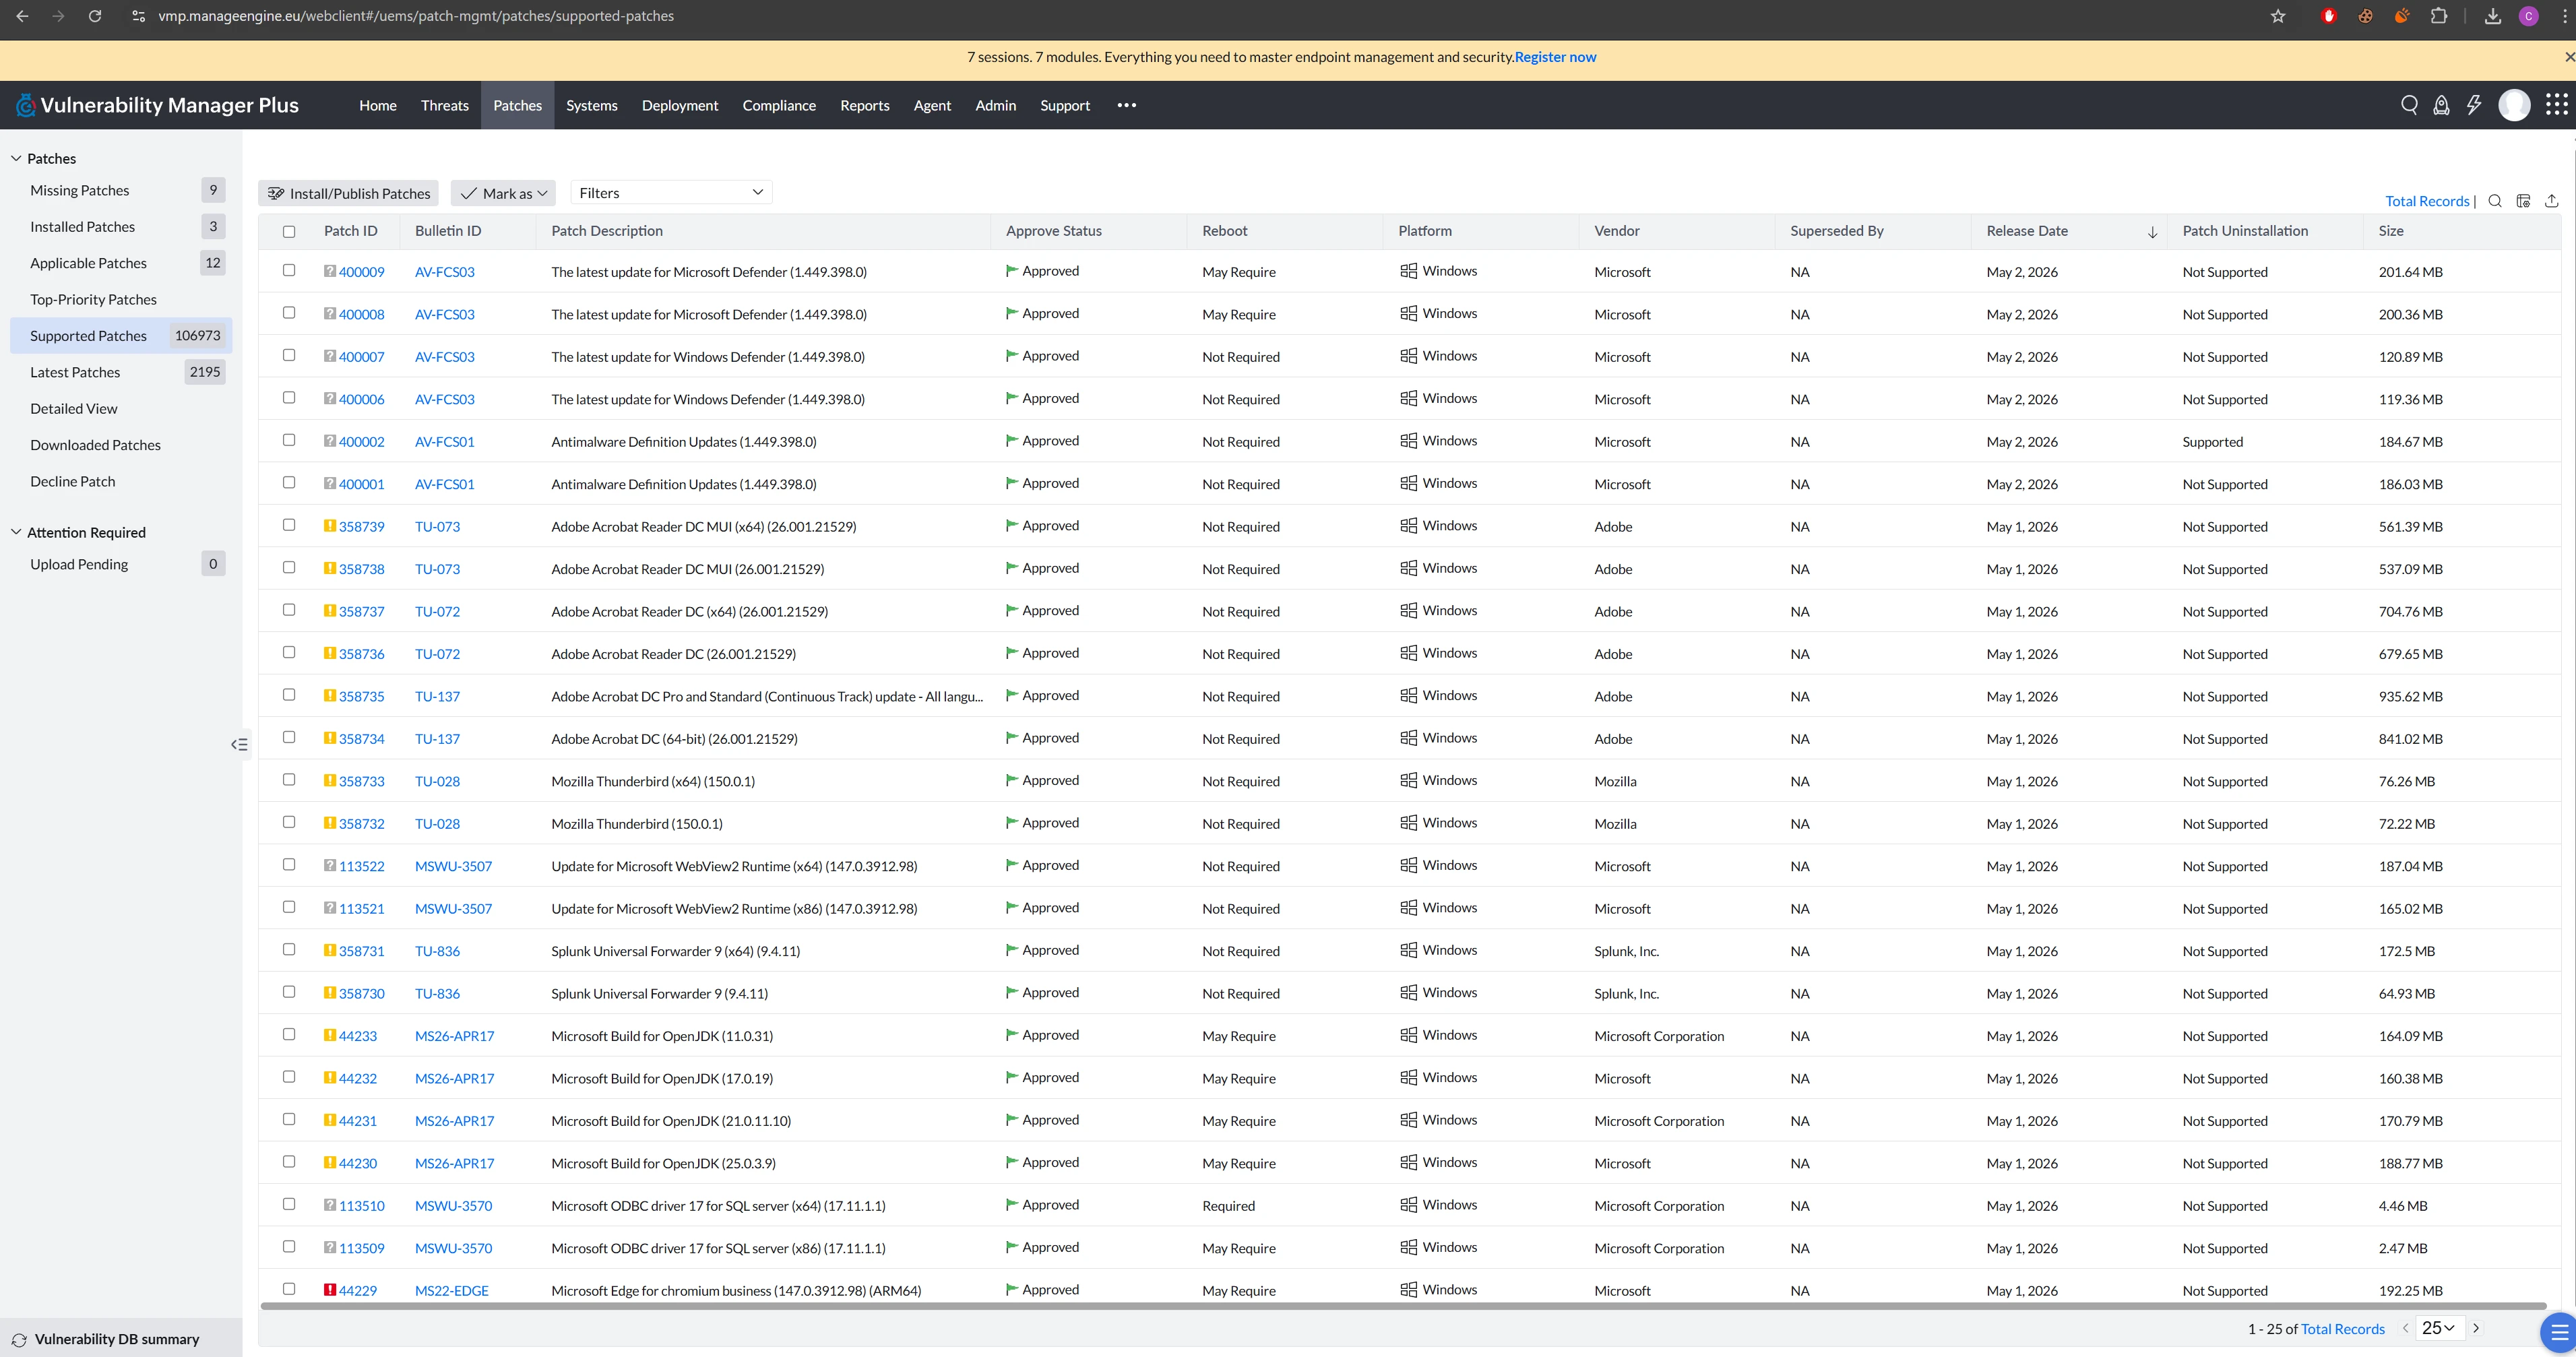Open patch ID 400001 link

click(x=361, y=484)
